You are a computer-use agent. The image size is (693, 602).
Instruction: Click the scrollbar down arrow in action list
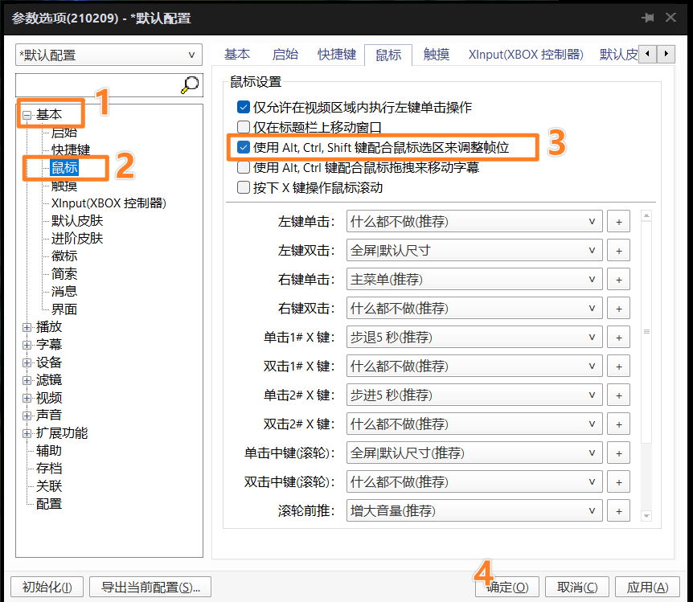click(646, 516)
